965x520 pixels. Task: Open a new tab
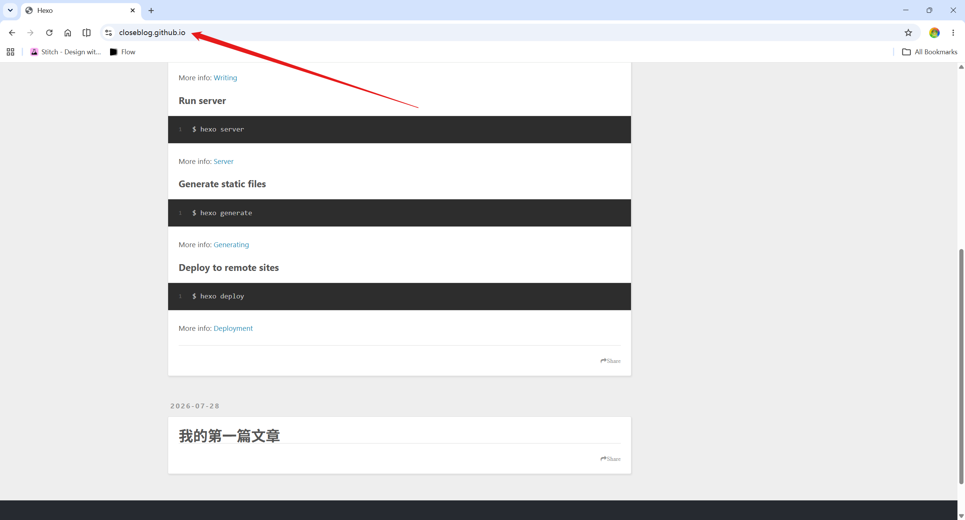point(151,11)
